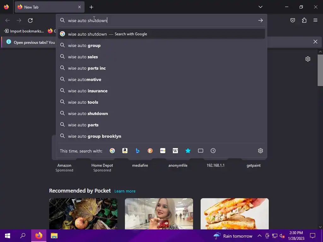Open Pocket story with woman holding card
This screenshot has height=242, width=323.
(x=159, y=214)
